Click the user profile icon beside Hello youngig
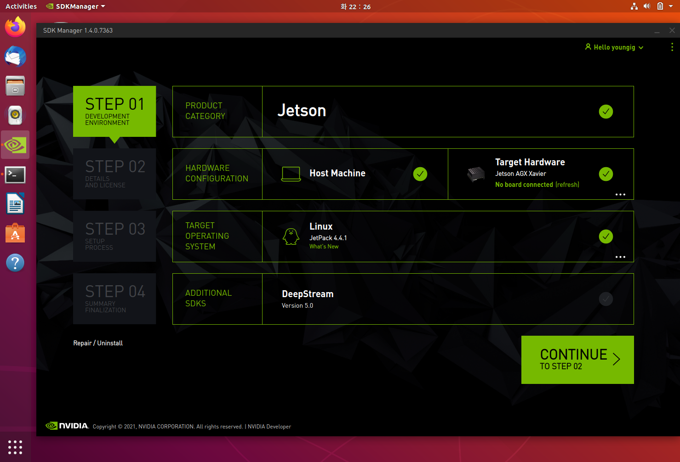The image size is (680, 462). coord(588,47)
